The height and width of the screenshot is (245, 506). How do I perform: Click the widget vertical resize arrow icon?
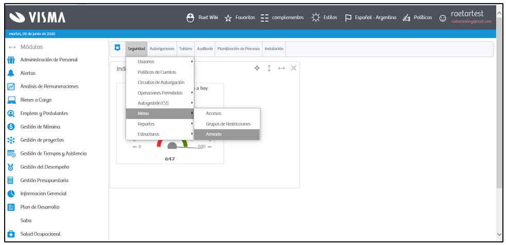click(269, 68)
